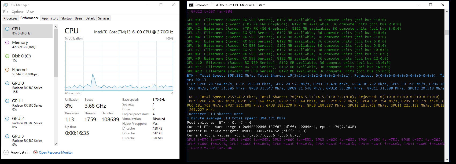
Task: Open Resource Monitor link
Action: coord(56,153)
